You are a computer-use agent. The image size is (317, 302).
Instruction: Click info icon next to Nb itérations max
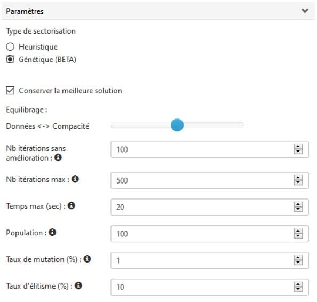(x=75, y=179)
